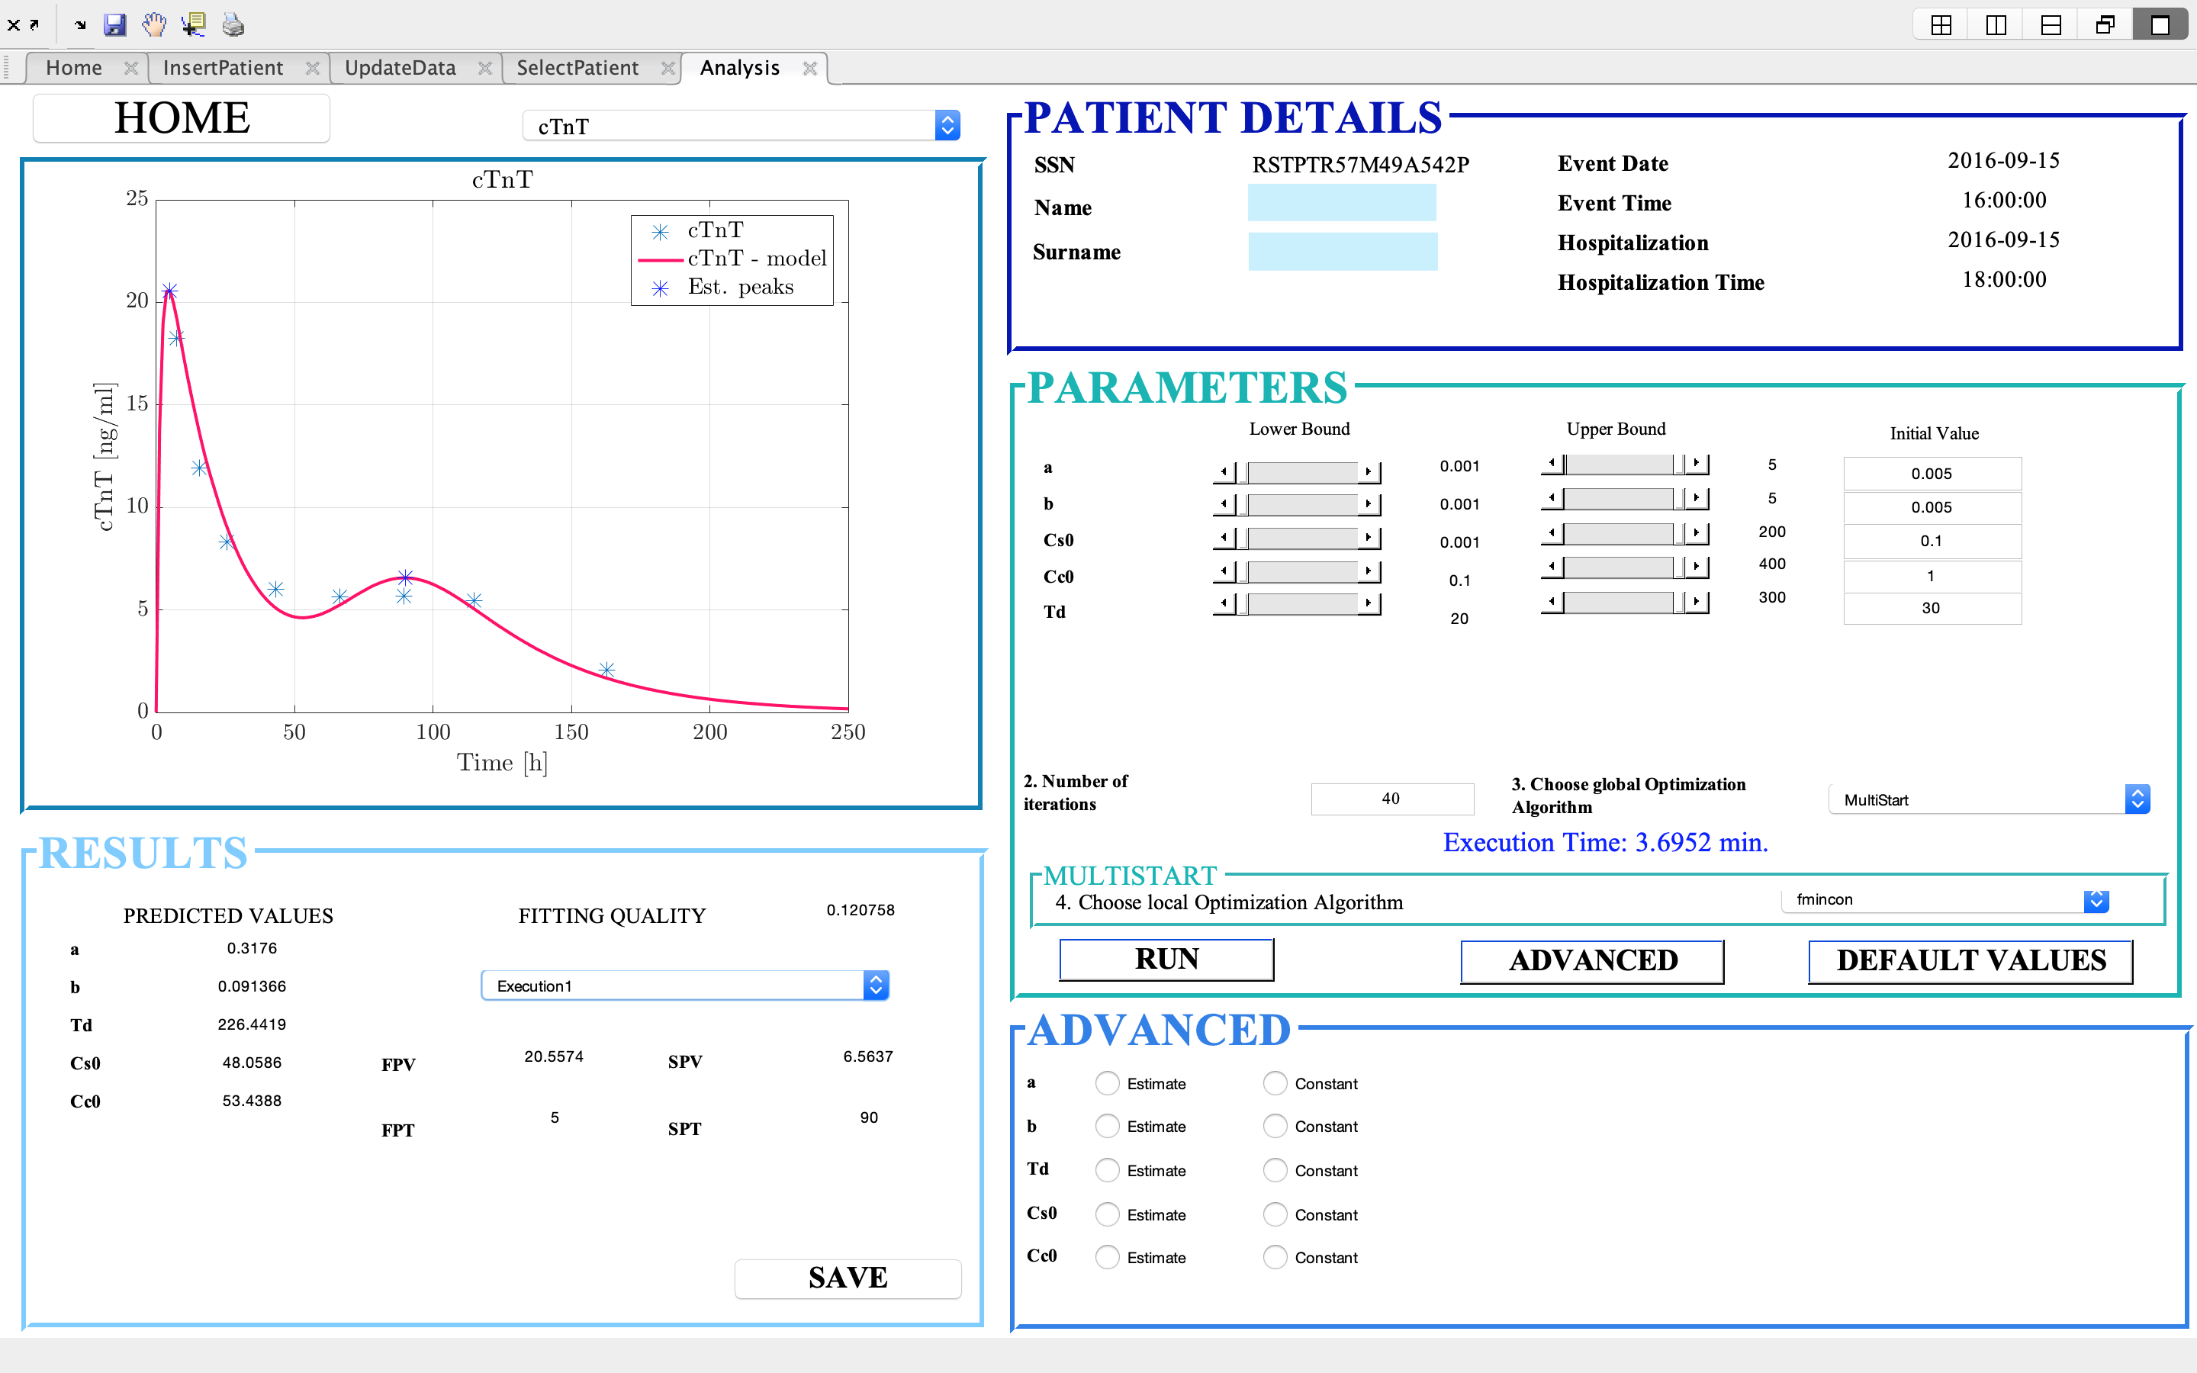
Task: Select Constant for parameter Cc0
Action: pyautogui.click(x=1275, y=1257)
